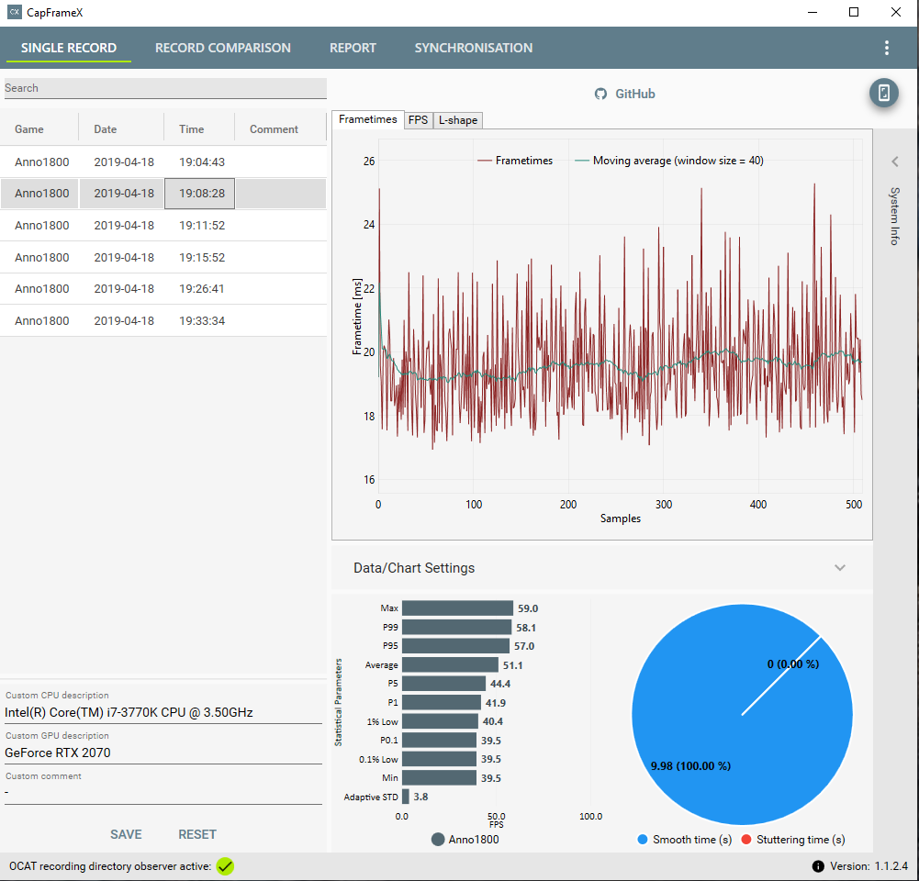
Task: Select the record from 19:15:52
Action: (163, 257)
